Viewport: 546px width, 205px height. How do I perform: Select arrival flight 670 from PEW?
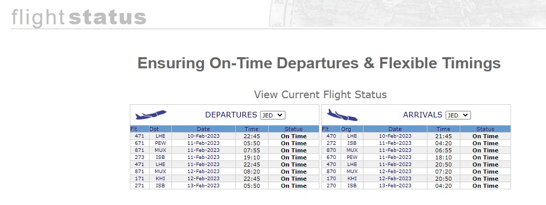[x=416, y=157]
